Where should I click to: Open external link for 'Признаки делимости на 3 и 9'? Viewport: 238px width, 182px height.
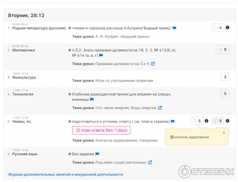pyautogui.click(x=153, y=64)
